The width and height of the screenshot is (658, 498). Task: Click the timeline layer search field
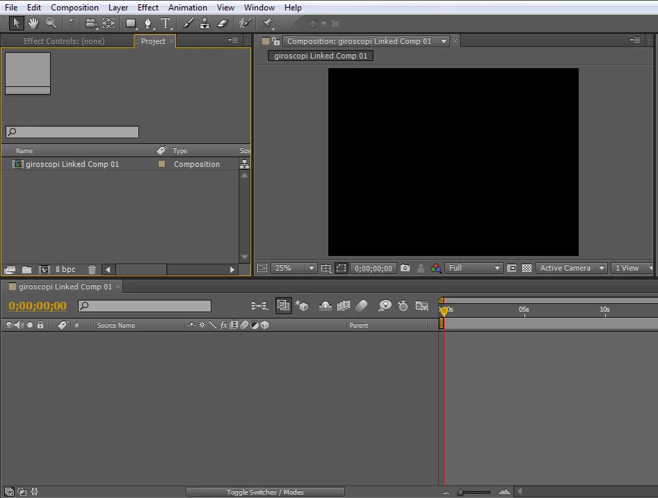pyautogui.click(x=145, y=306)
